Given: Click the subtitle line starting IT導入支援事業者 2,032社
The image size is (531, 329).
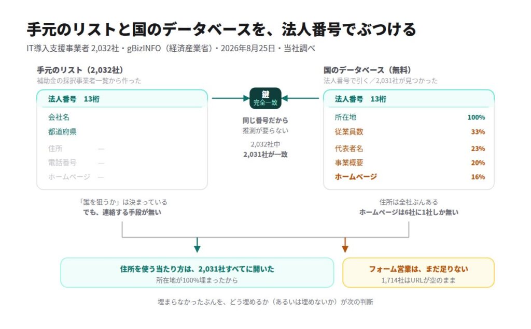Looking at the screenshot, I should coord(171,49).
